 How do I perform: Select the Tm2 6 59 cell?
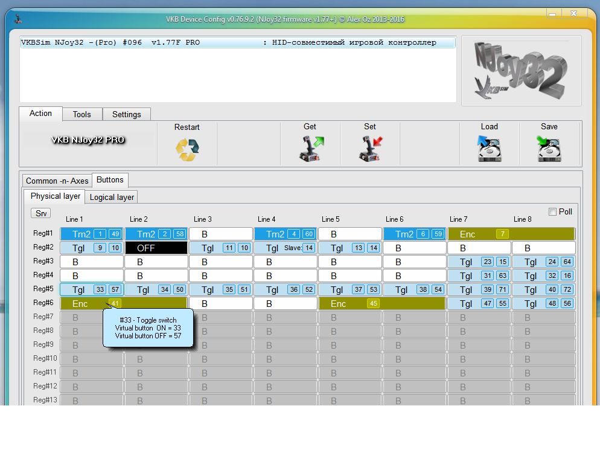415,234
